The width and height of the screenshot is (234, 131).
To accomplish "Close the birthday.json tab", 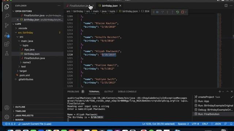I will [x=120, y=6].
